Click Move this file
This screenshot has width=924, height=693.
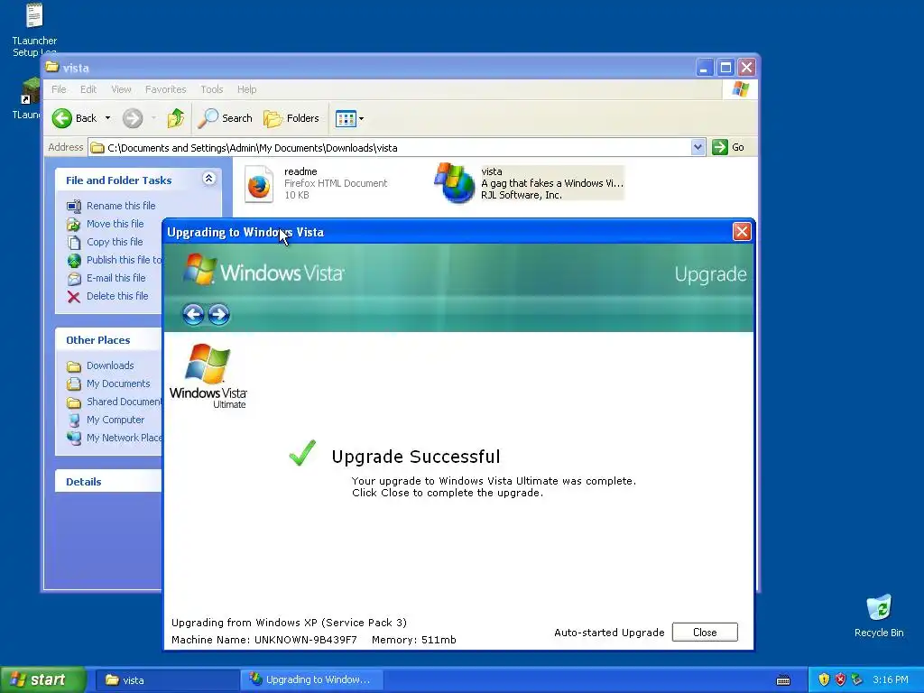pyautogui.click(x=115, y=224)
